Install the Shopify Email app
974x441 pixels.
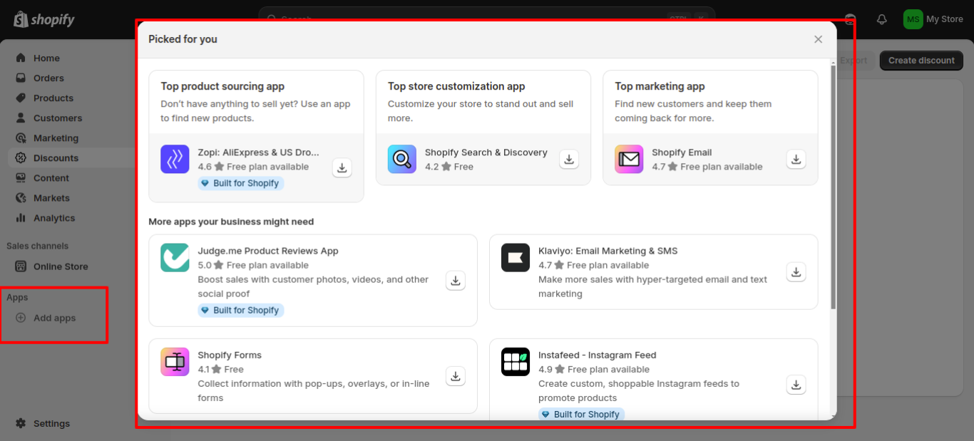(x=796, y=159)
